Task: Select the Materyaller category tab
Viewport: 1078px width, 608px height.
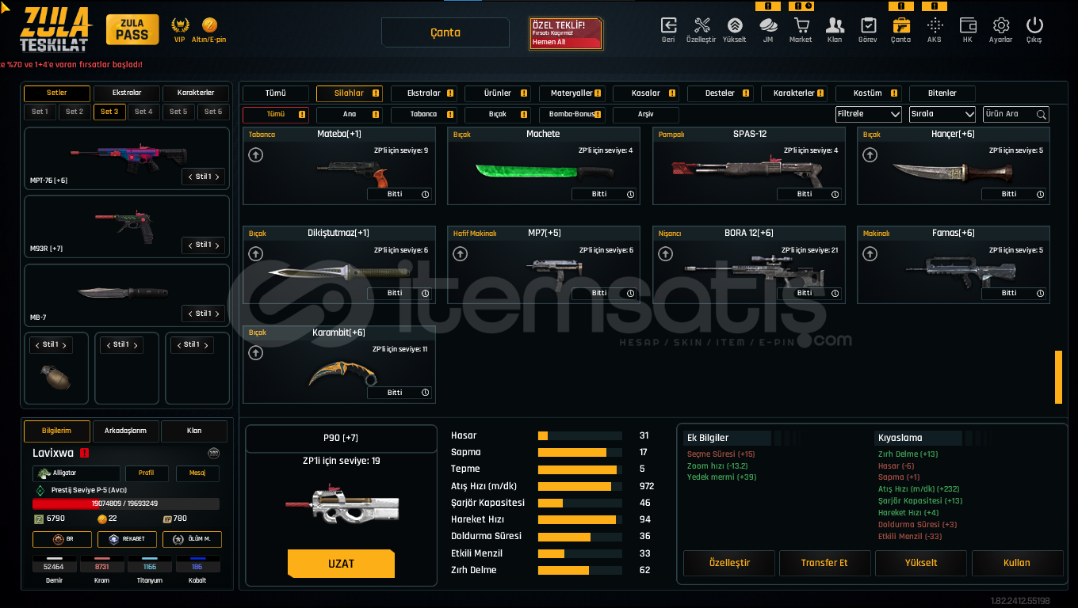Action: [x=571, y=93]
